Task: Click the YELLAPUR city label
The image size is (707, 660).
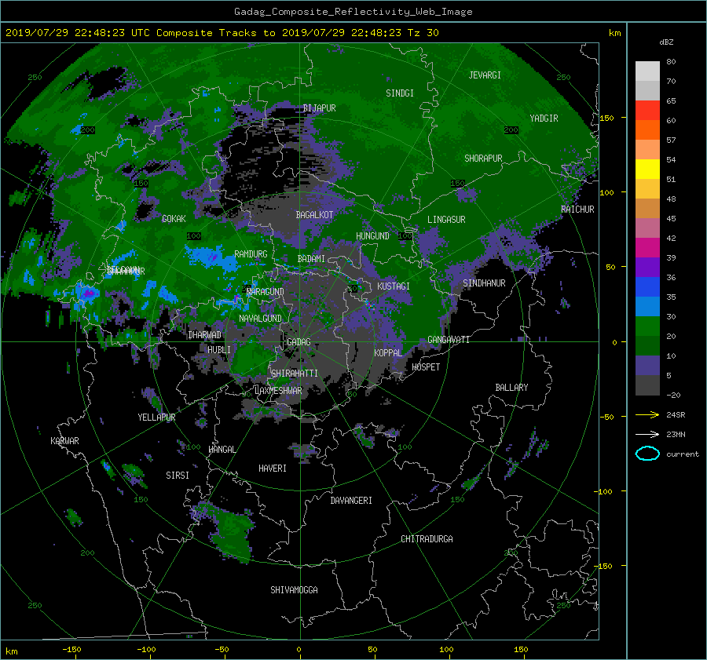Action: pos(156,418)
